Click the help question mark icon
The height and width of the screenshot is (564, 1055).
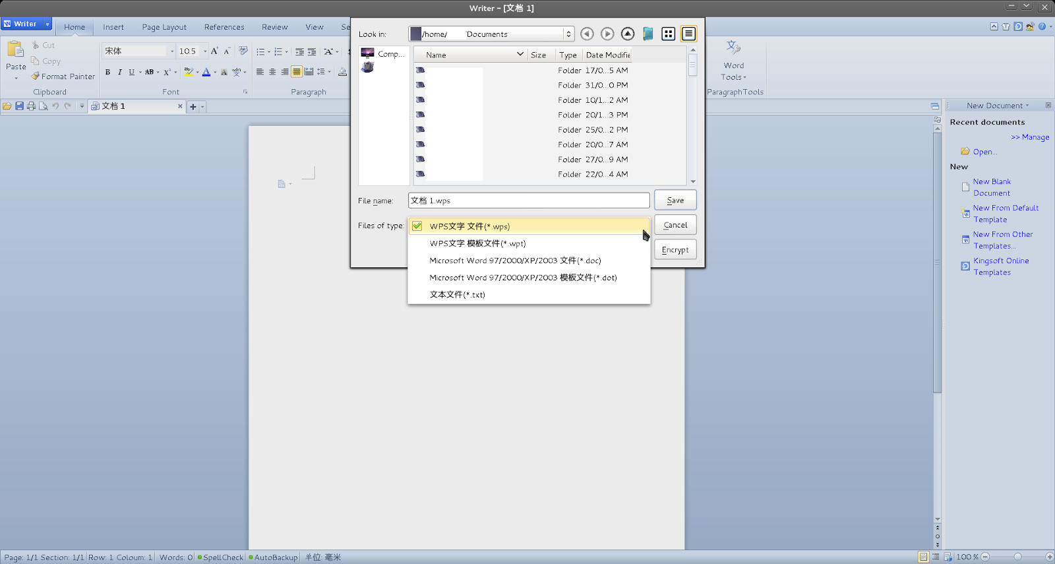pos(1042,26)
